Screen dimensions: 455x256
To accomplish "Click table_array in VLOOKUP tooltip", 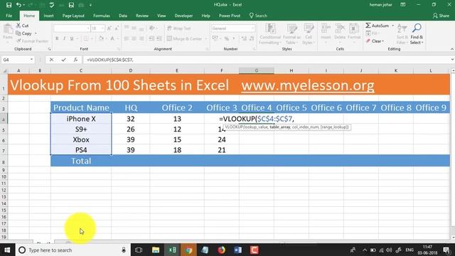I will [x=279, y=127].
